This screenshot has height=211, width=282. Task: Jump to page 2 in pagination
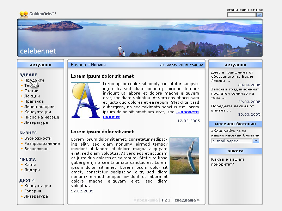[166, 200]
